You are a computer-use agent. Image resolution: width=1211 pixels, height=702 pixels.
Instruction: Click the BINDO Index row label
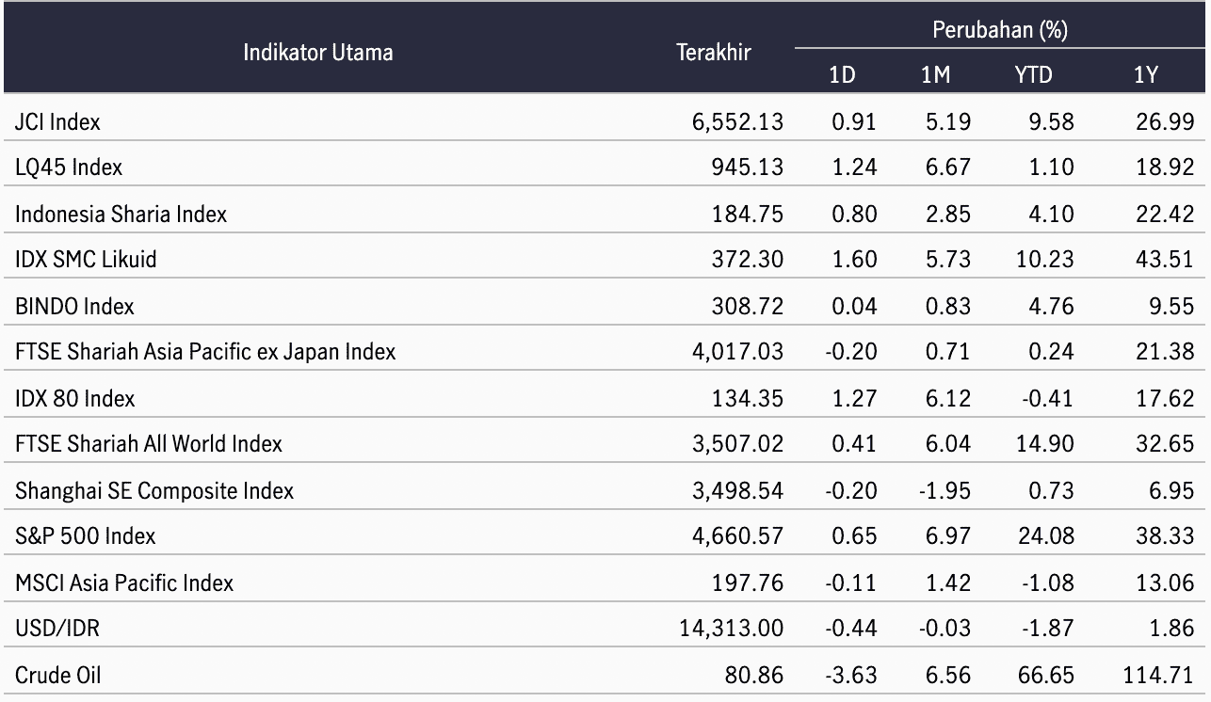click(74, 306)
